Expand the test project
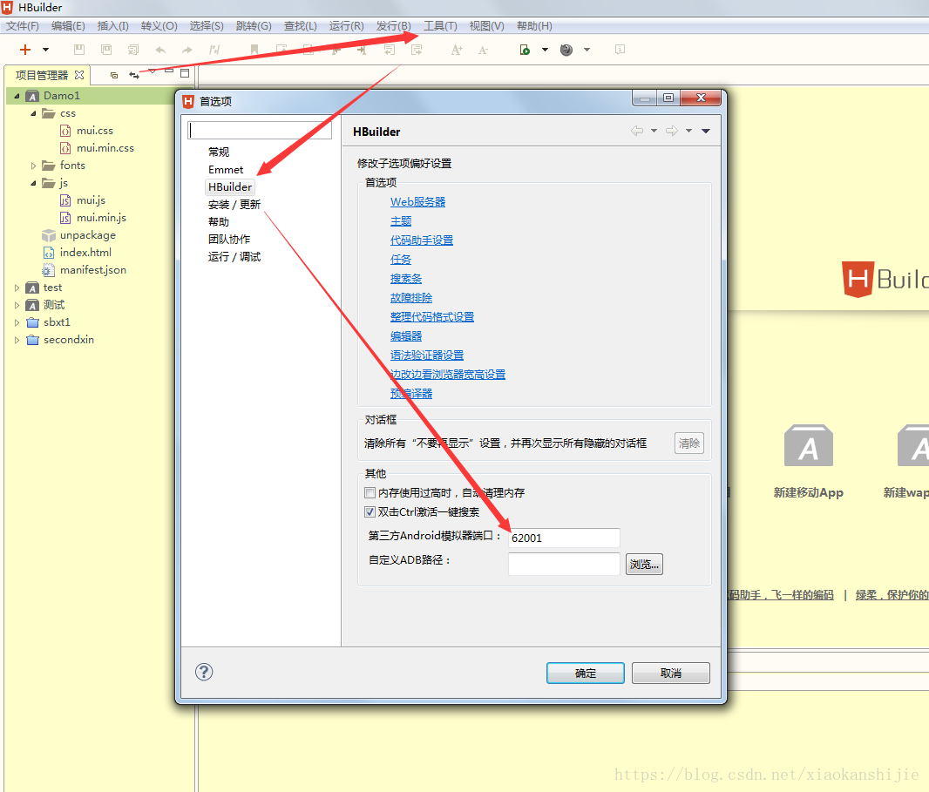The width and height of the screenshot is (929, 792). pos(17,288)
